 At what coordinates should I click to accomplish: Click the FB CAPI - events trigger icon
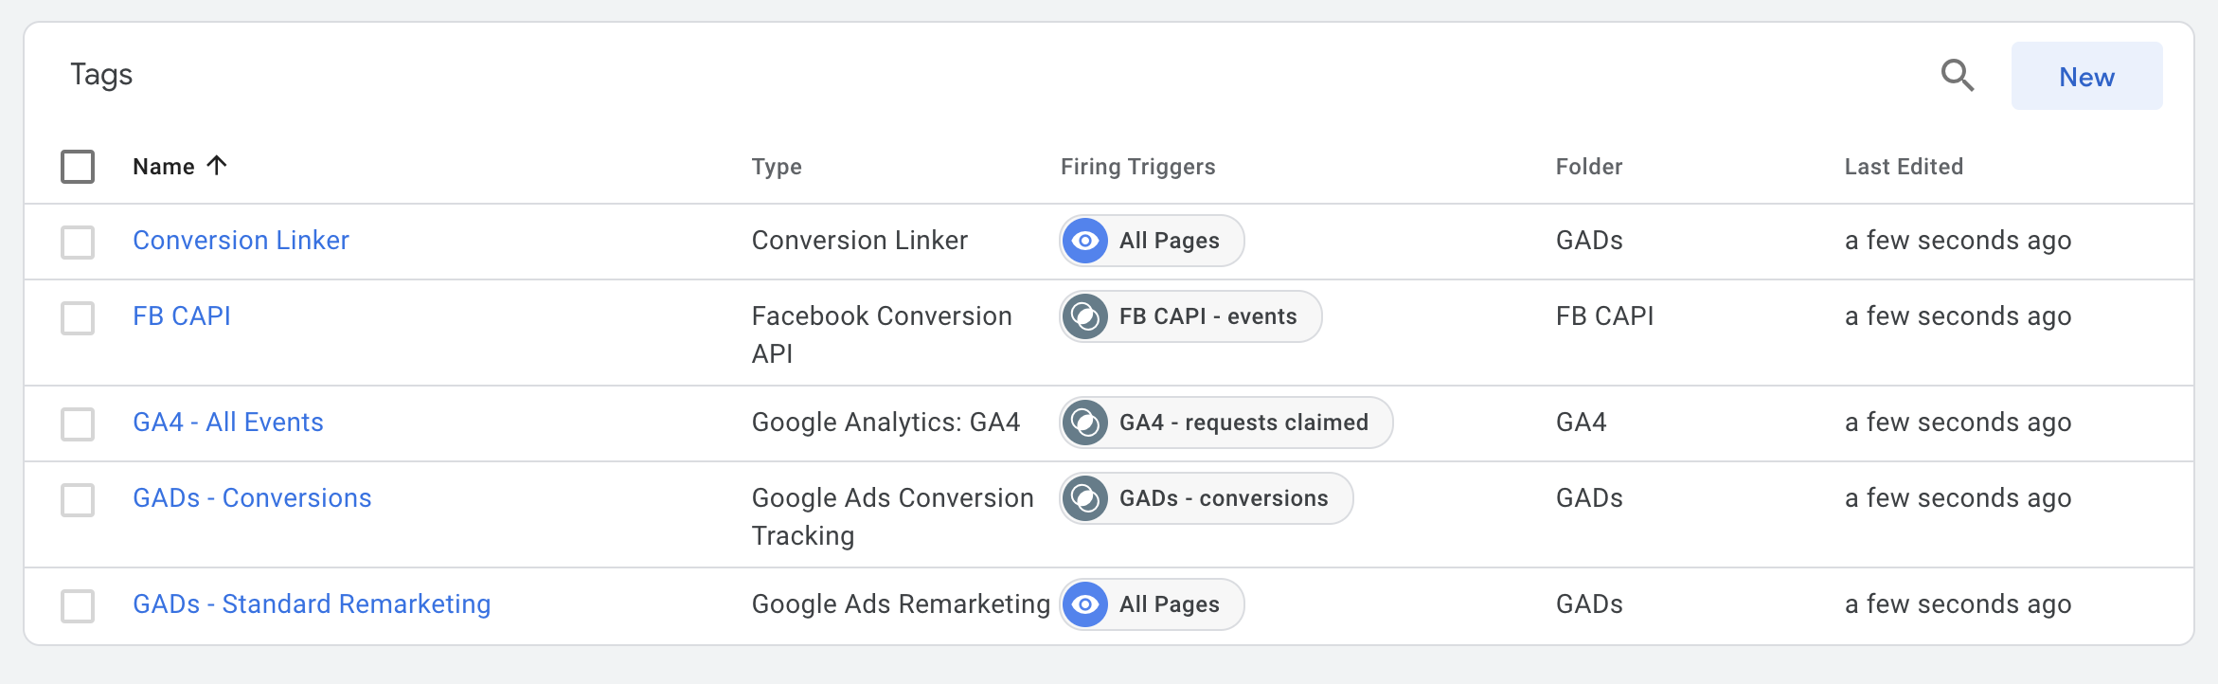point(1085,316)
